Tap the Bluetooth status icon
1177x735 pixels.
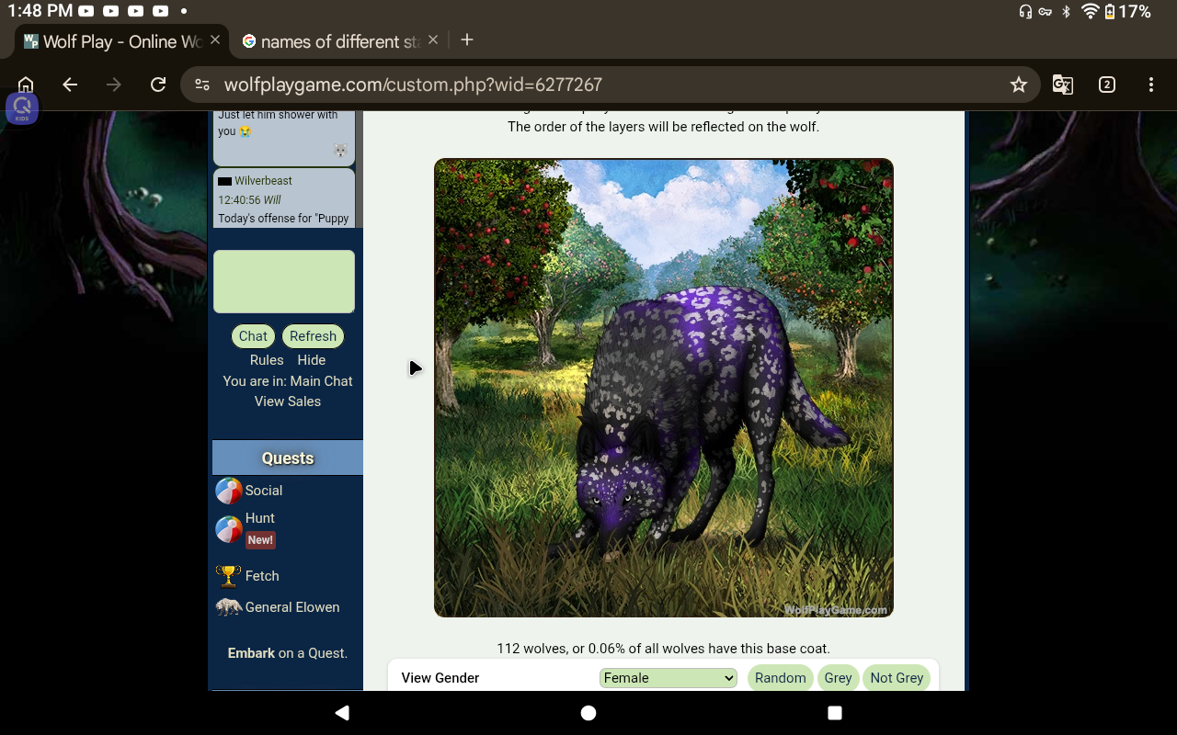tap(1067, 12)
